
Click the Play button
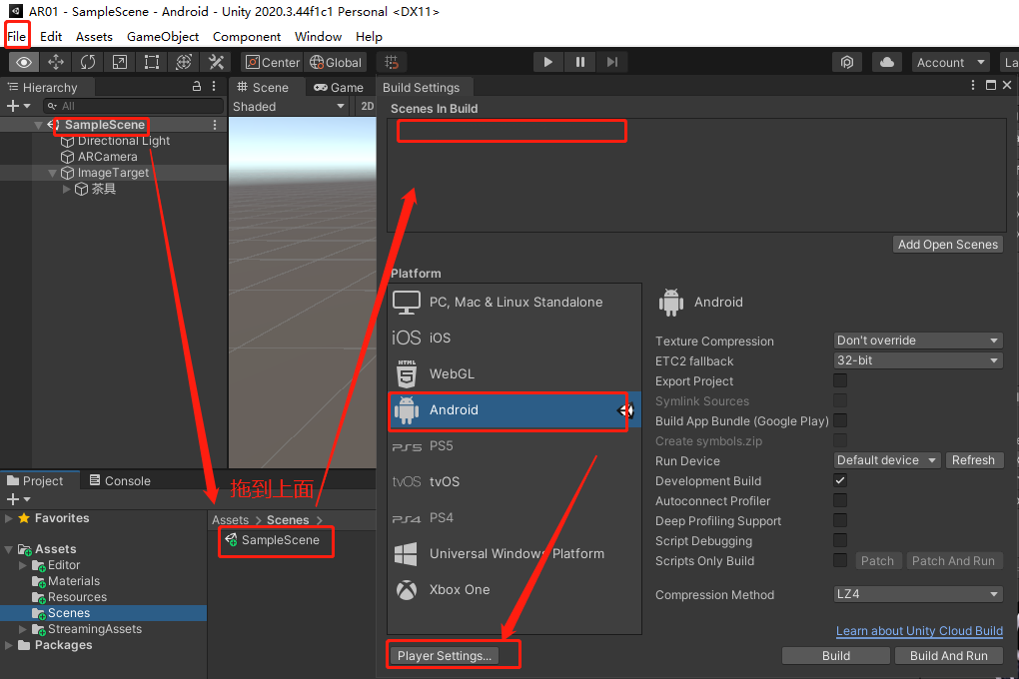547,62
